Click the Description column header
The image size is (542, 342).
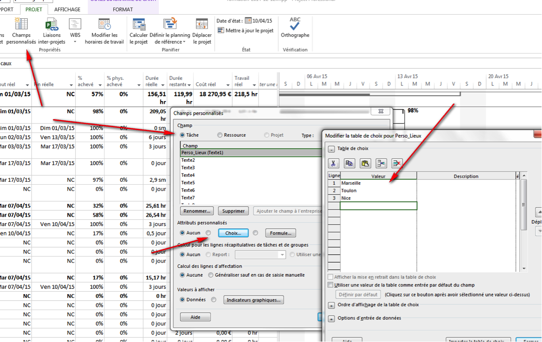[466, 176]
